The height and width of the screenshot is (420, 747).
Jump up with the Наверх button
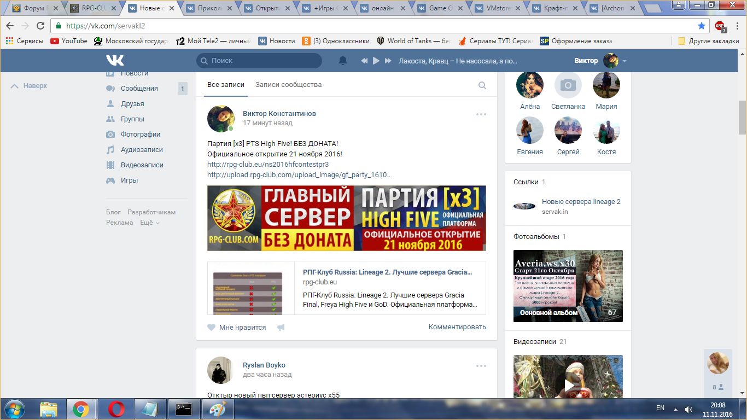[29, 86]
